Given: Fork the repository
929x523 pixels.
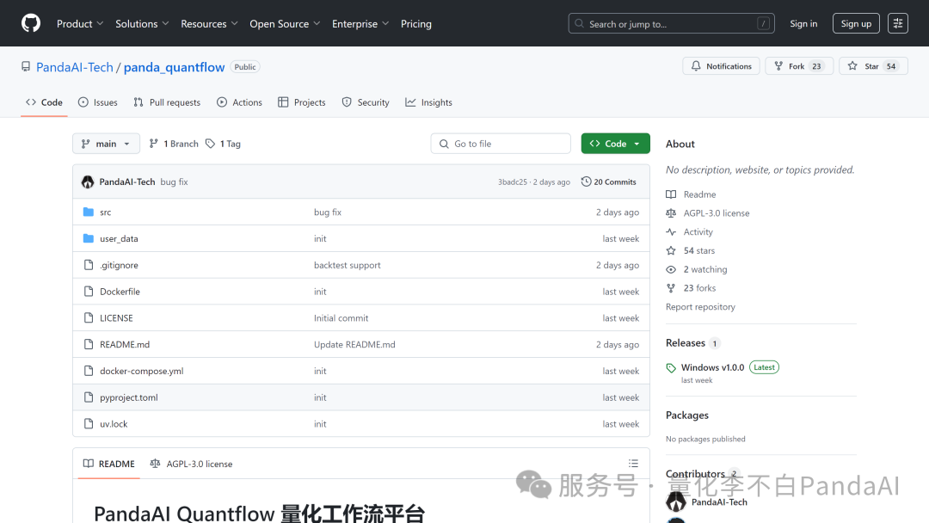Looking at the screenshot, I should pyautogui.click(x=797, y=66).
